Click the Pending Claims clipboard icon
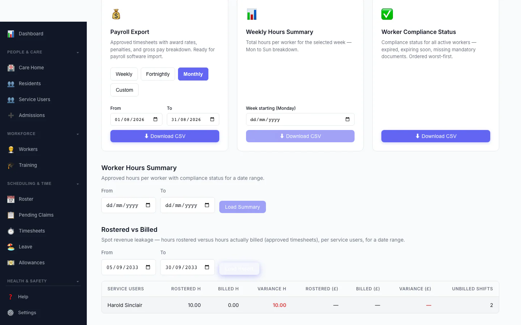The image size is (521, 325). (11, 215)
